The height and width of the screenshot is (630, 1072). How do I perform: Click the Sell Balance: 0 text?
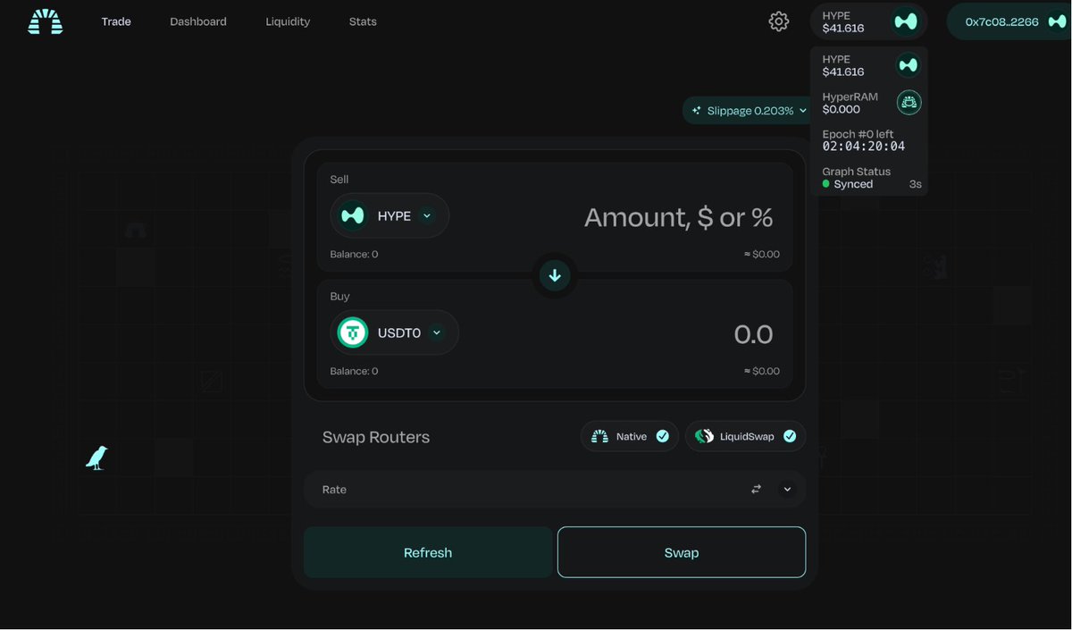pos(354,255)
